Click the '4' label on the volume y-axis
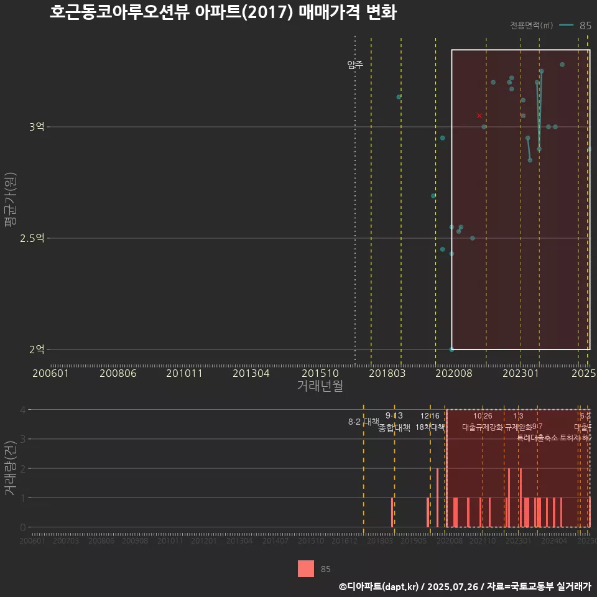This screenshot has width=597, height=597. [x=23, y=410]
